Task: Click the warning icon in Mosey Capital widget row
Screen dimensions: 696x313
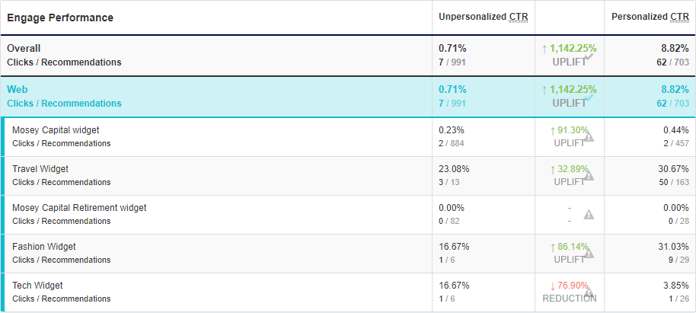Action: click(589, 137)
